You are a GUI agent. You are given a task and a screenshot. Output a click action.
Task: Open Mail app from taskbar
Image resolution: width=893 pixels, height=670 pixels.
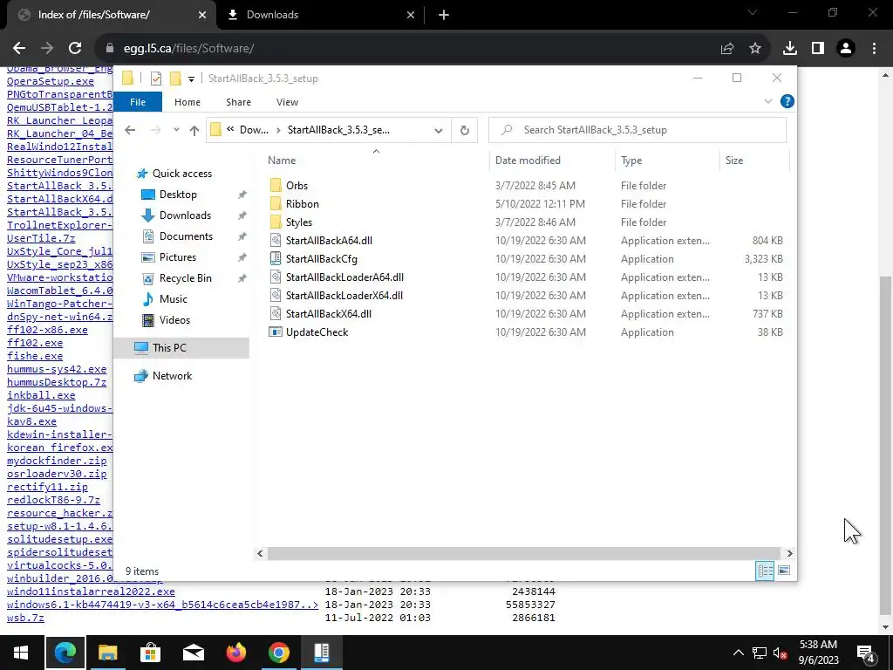(x=193, y=653)
